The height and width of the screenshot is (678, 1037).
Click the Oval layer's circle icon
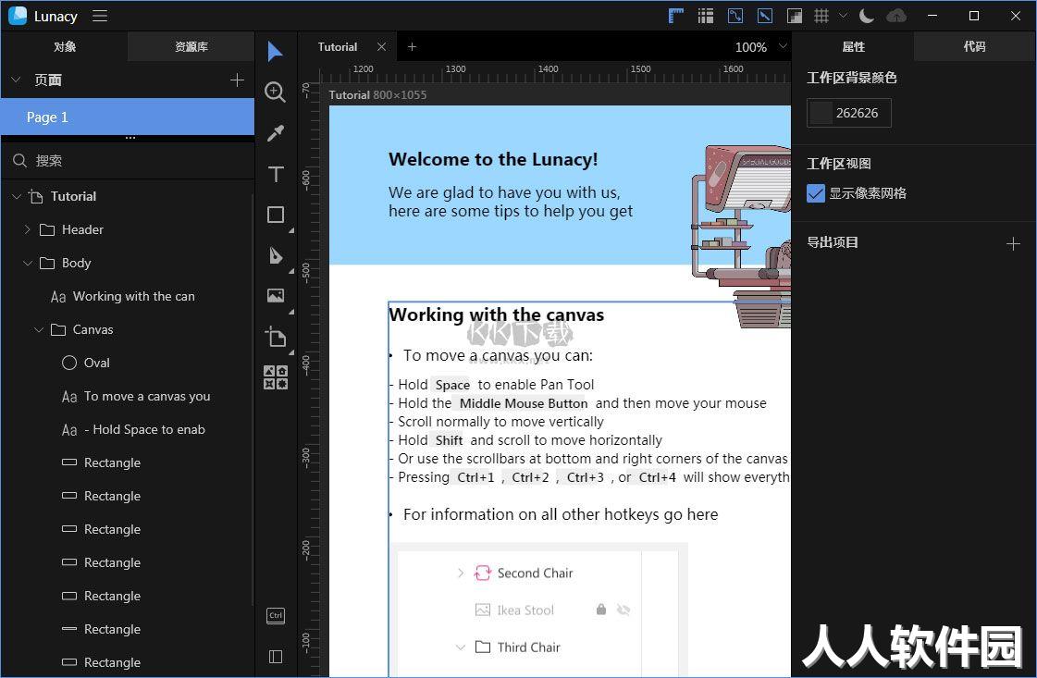[x=69, y=363]
